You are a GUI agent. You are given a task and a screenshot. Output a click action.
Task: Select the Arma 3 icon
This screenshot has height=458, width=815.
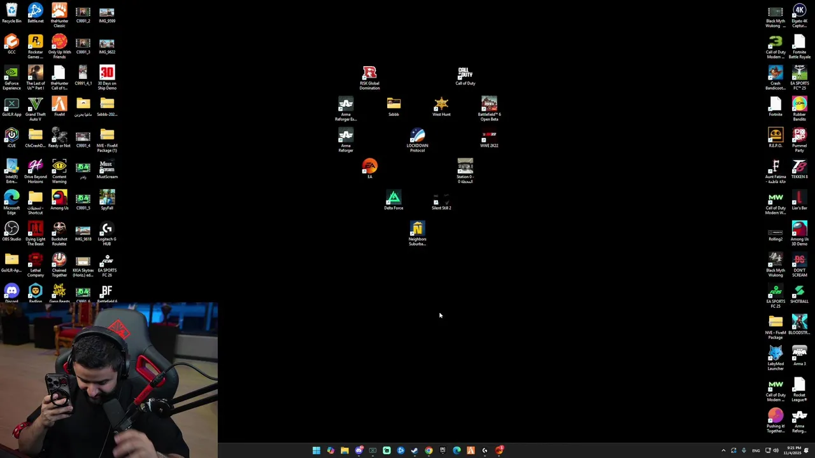click(800, 356)
